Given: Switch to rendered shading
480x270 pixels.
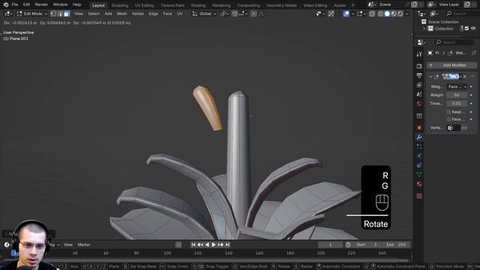Looking at the screenshot, I should click(x=400, y=13).
